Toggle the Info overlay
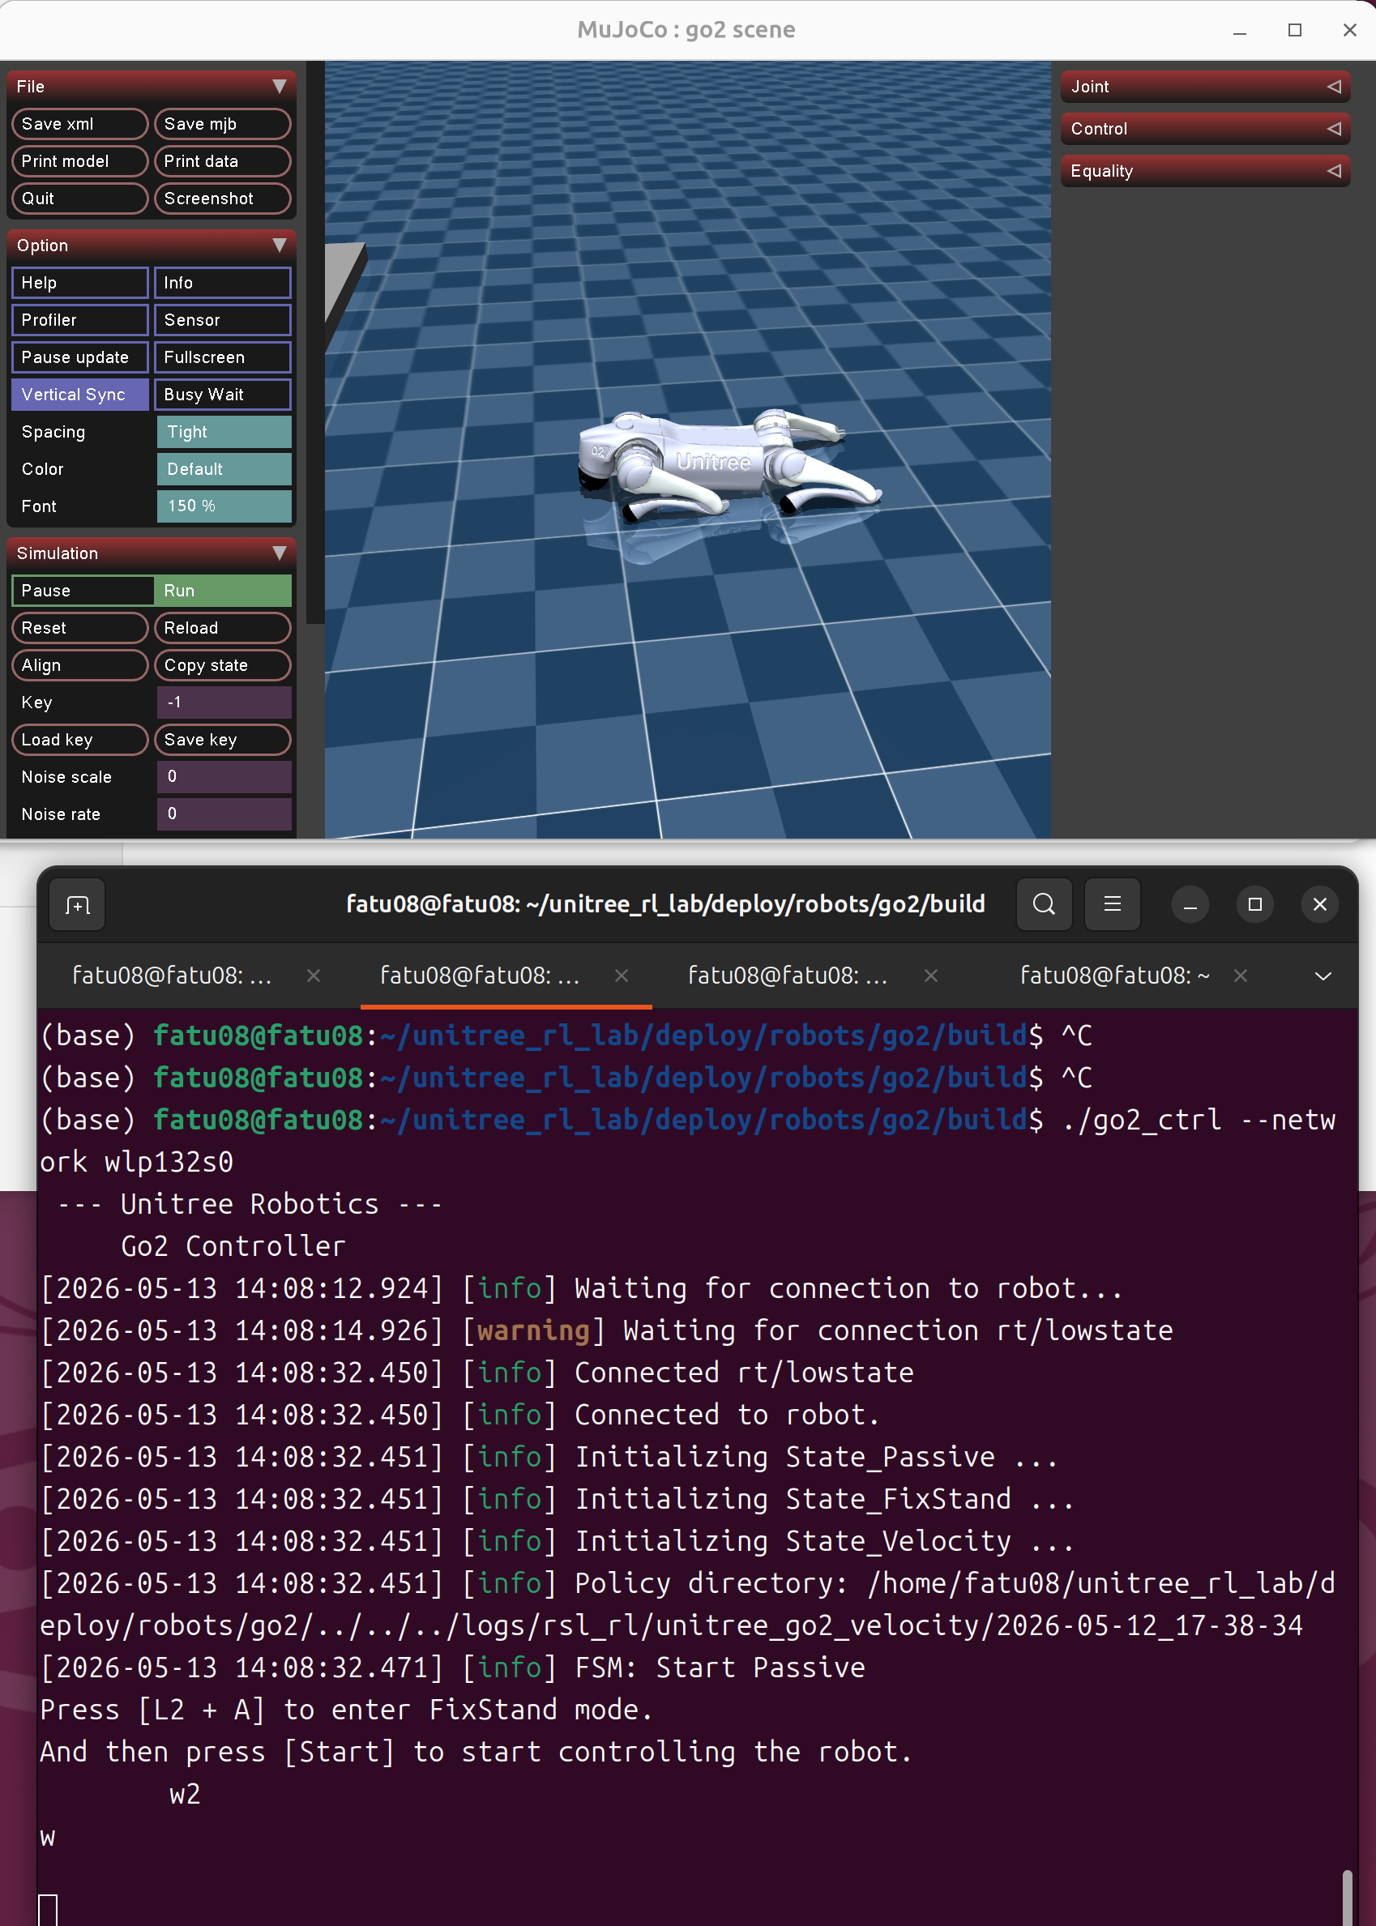1376x1926 pixels. point(222,283)
